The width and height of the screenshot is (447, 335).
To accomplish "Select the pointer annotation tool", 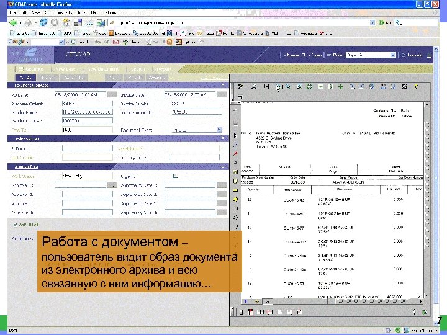I will pos(235,136).
